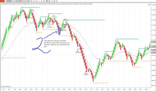156x91 pixels.
Task: Select the red Chart tab
Action: pyautogui.click(x=2, y=1)
